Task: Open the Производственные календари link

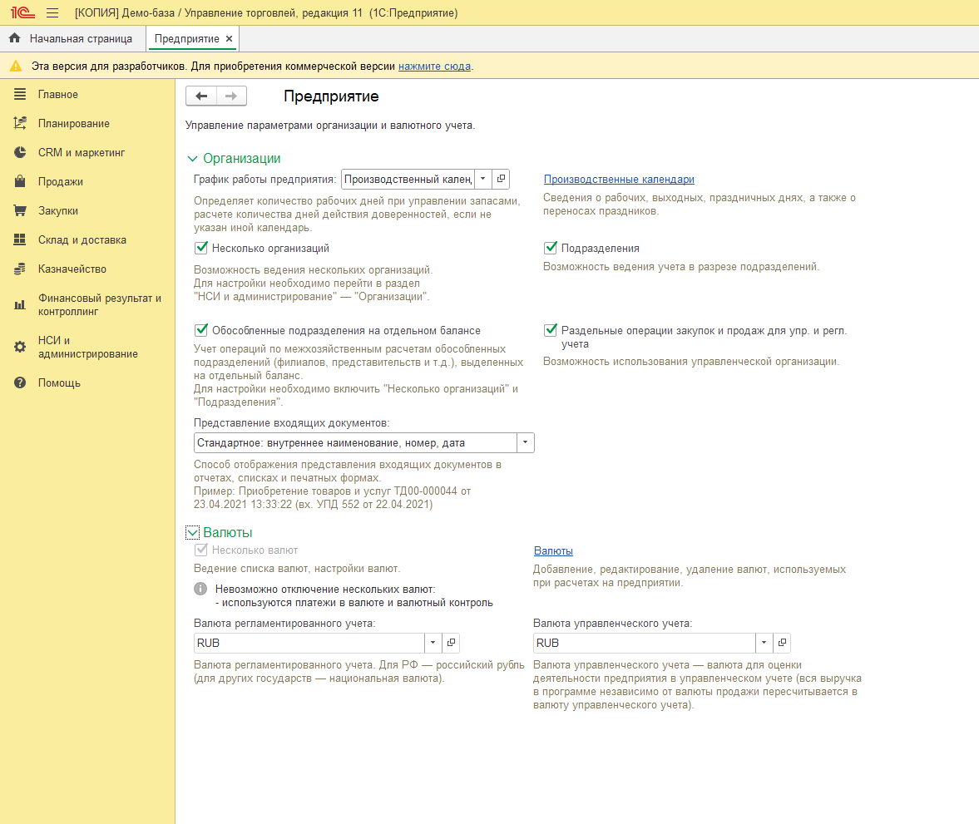Action: (x=619, y=179)
